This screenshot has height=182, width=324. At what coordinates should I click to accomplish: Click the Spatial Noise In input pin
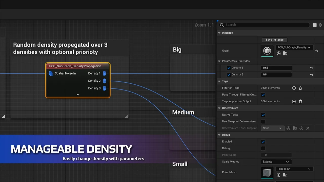pyautogui.click(x=51, y=73)
